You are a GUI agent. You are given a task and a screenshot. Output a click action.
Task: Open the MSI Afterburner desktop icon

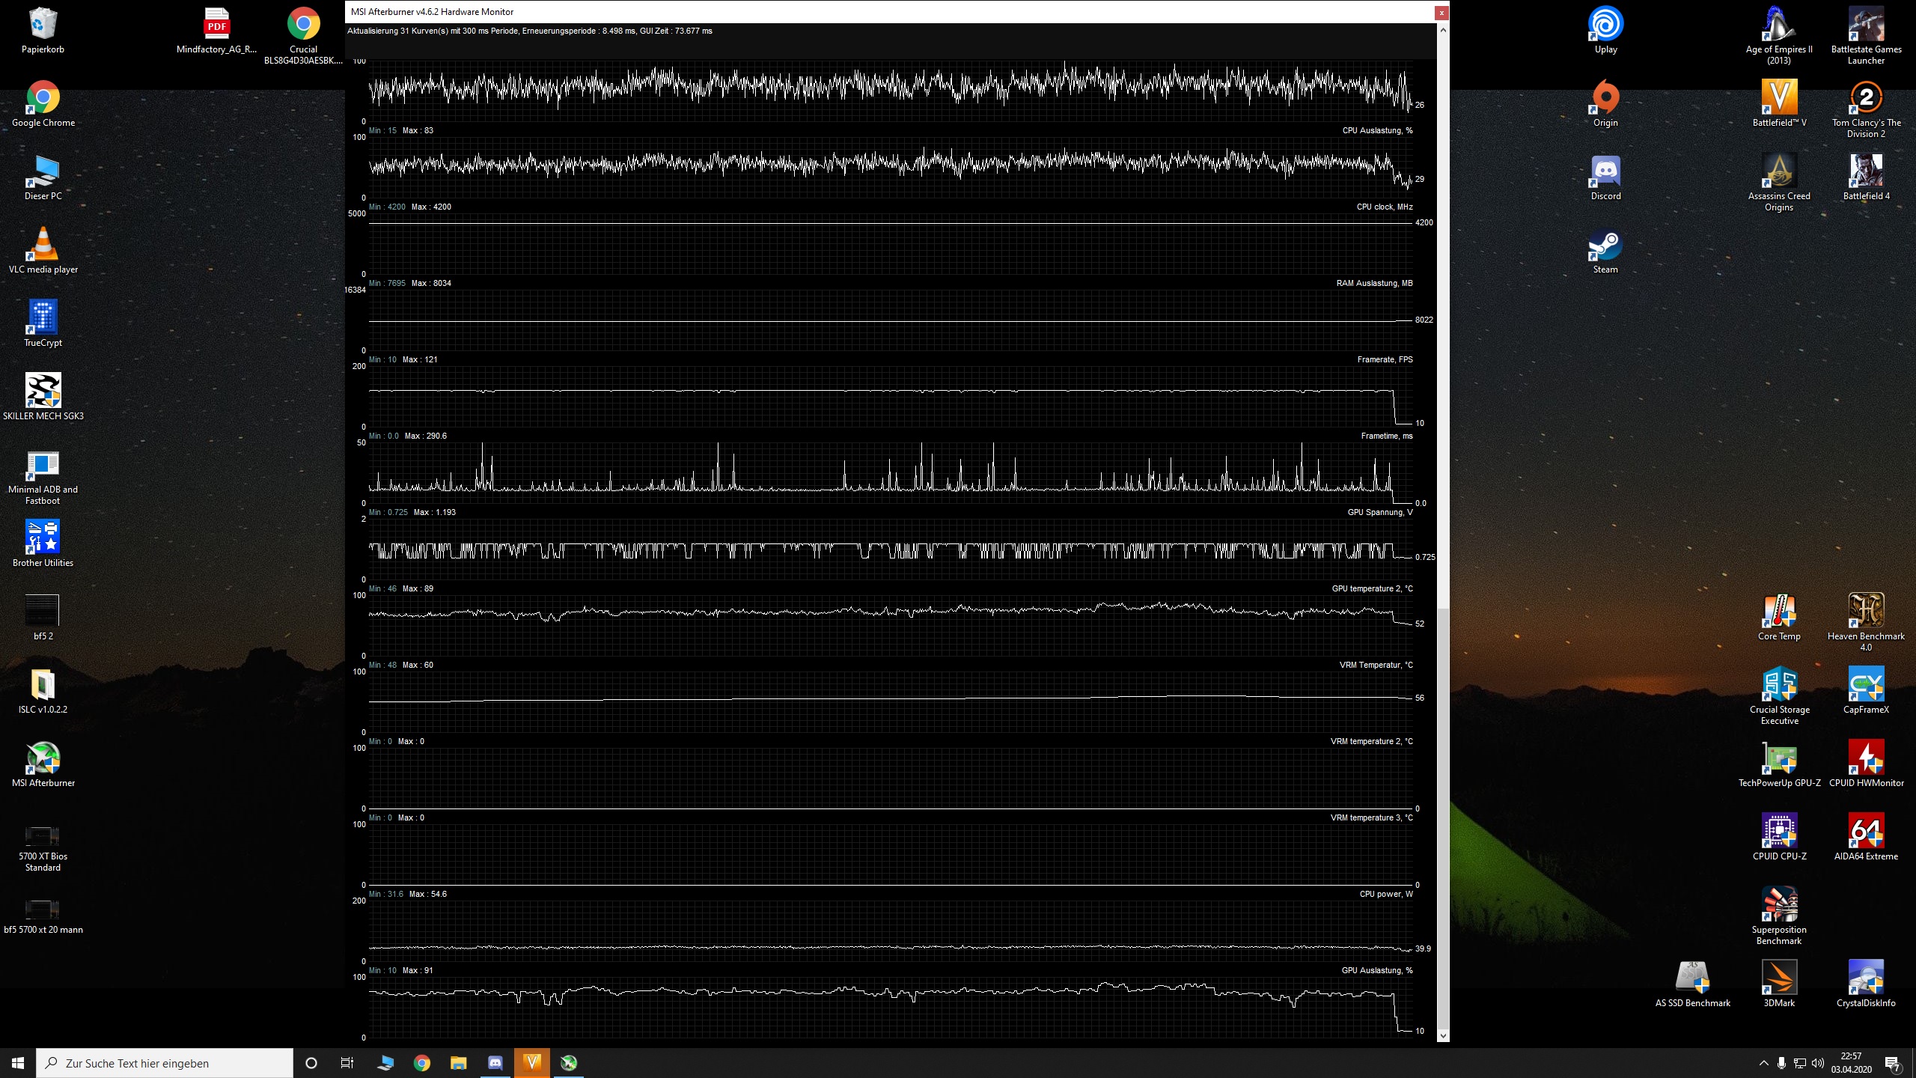(x=43, y=759)
